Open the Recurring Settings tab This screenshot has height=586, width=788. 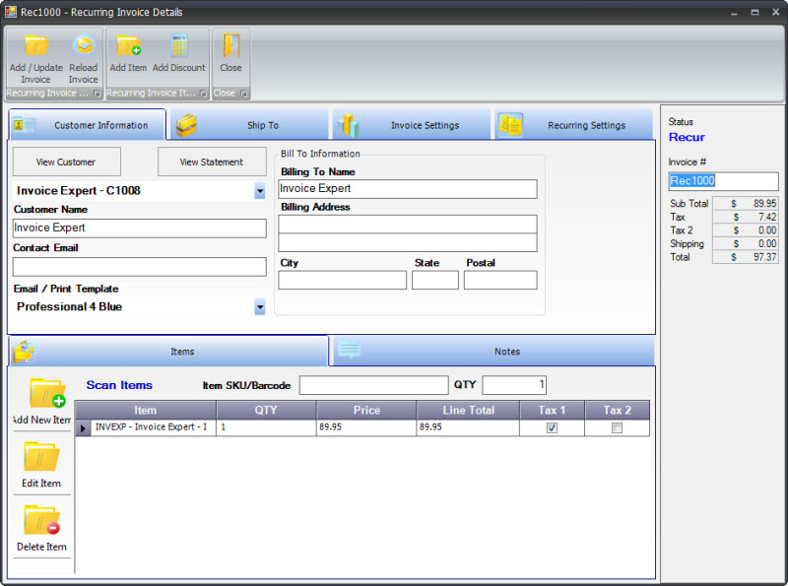[x=573, y=125]
